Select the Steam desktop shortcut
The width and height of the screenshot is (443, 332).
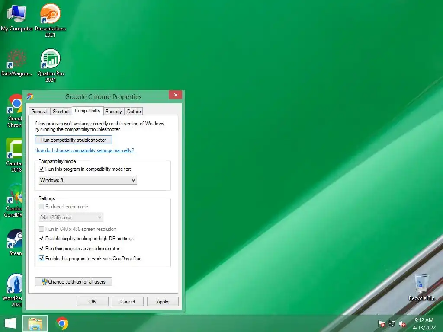click(15, 242)
